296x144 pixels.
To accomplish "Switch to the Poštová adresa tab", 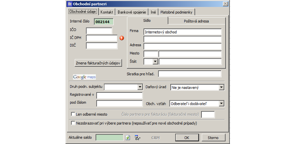I will click(196, 21).
